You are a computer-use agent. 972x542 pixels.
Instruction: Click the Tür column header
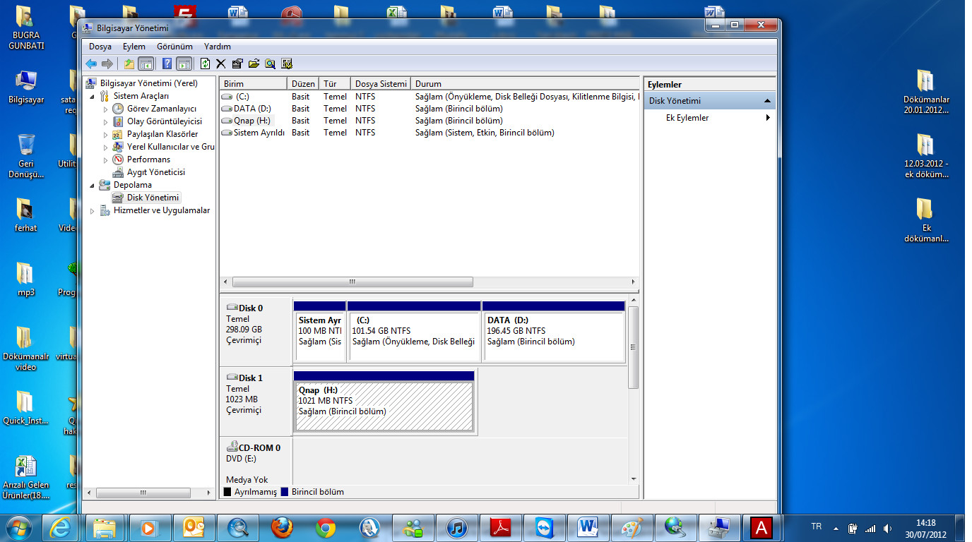pyautogui.click(x=335, y=83)
